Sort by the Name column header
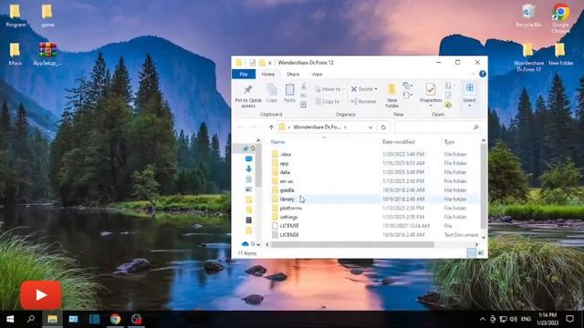This screenshot has height=328, width=584. pyautogui.click(x=277, y=142)
